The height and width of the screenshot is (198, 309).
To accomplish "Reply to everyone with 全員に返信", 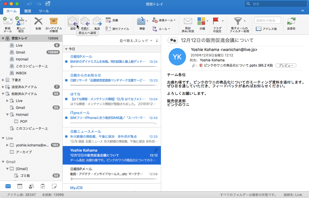I will tap(85, 23).
